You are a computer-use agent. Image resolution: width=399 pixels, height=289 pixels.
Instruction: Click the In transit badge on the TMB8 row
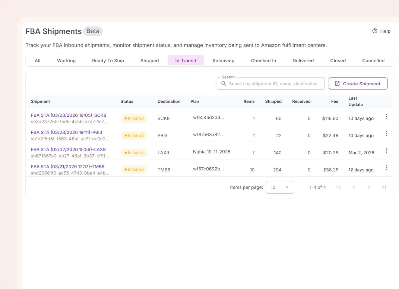[134, 169]
